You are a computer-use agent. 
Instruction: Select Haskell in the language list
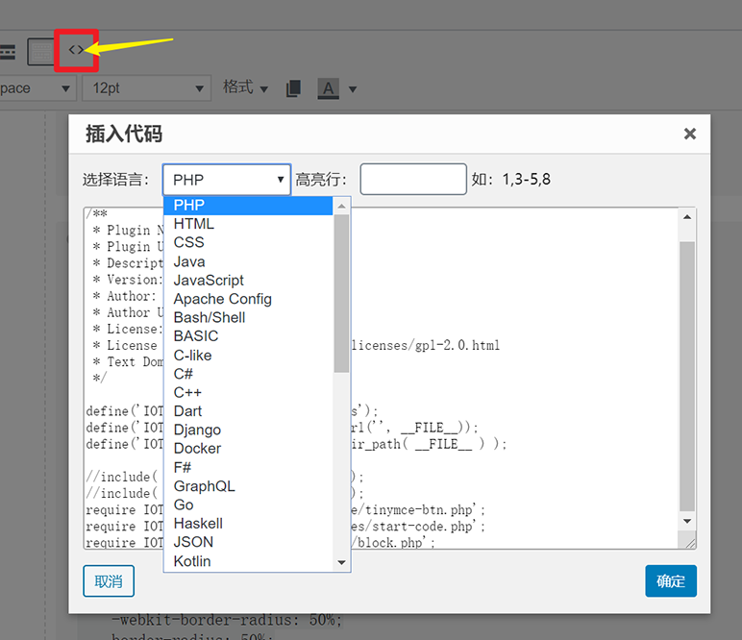pyautogui.click(x=248, y=523)
